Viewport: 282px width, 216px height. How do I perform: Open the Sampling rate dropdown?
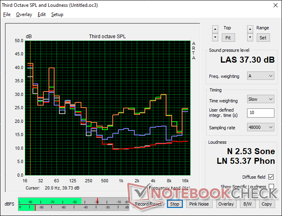pyautogui.click(x=261, y=127)
